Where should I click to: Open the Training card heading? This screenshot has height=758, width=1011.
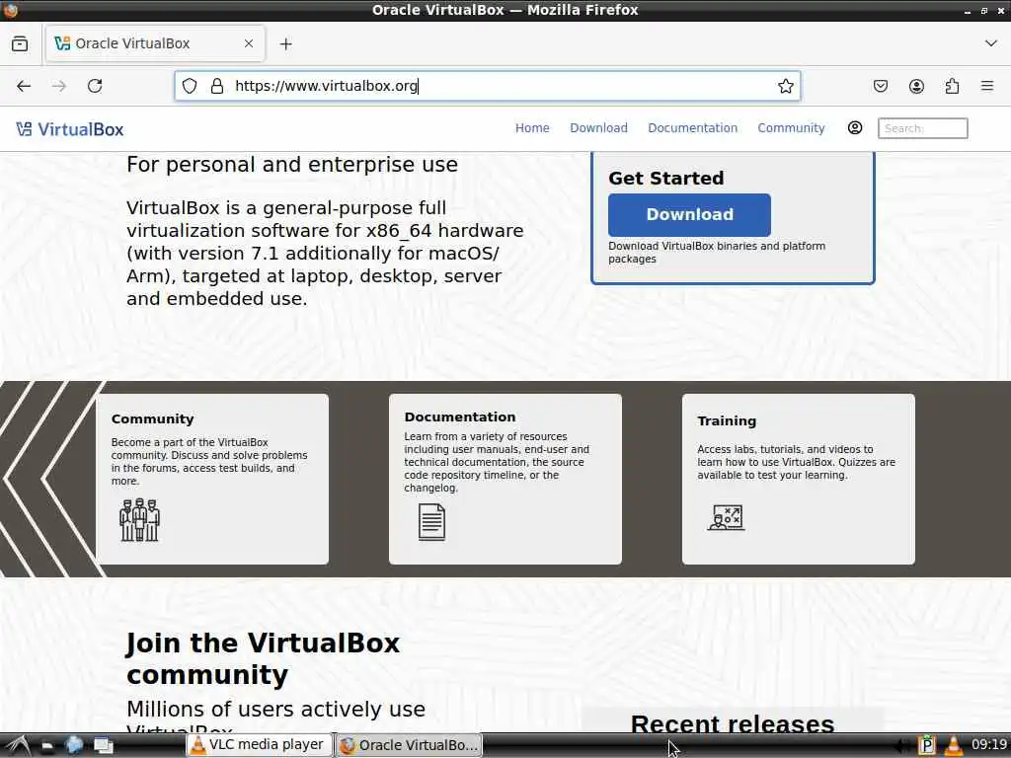tap(727, 420)
